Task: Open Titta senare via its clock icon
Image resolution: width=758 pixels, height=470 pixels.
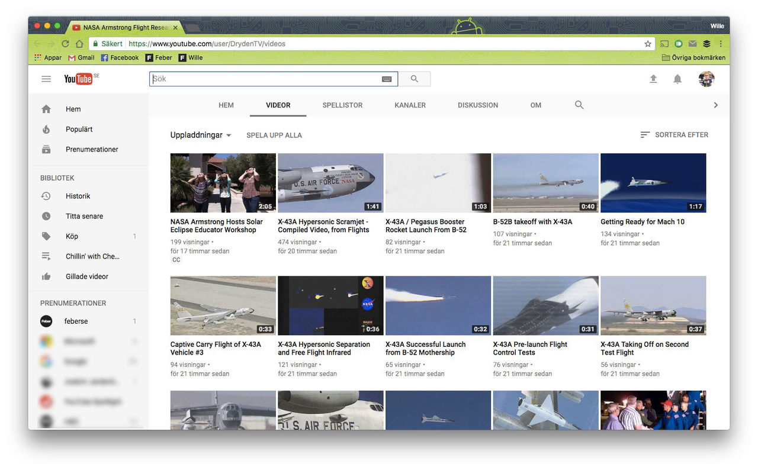Action: point(47,215)
